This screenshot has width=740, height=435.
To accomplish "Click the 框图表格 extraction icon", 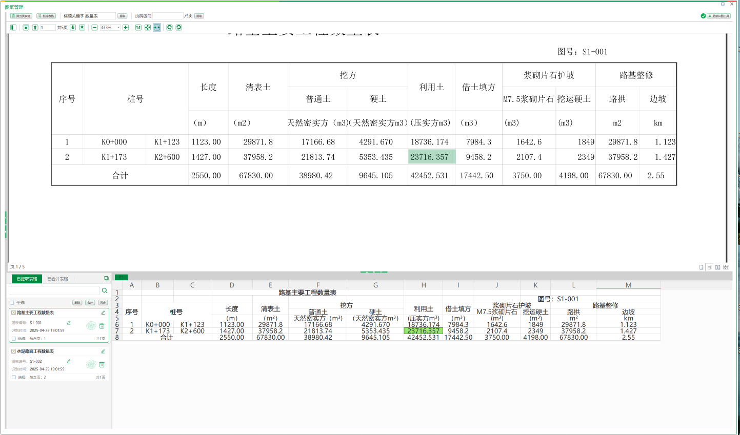I will (x=45, y=16).
